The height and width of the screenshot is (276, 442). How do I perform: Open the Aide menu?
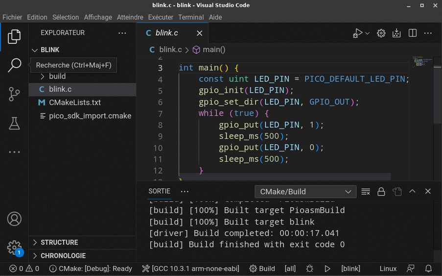pos(215,17)
